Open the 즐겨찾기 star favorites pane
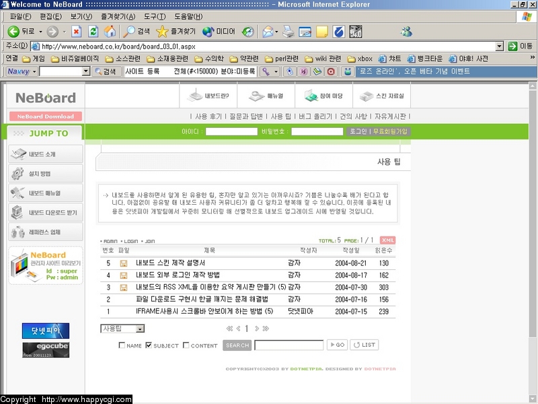 point(176,32)
